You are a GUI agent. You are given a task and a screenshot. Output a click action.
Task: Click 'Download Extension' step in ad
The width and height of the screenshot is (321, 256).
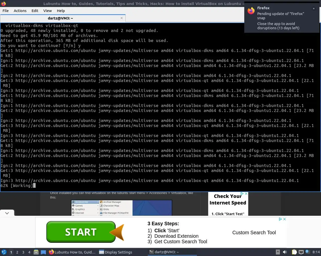176,236
